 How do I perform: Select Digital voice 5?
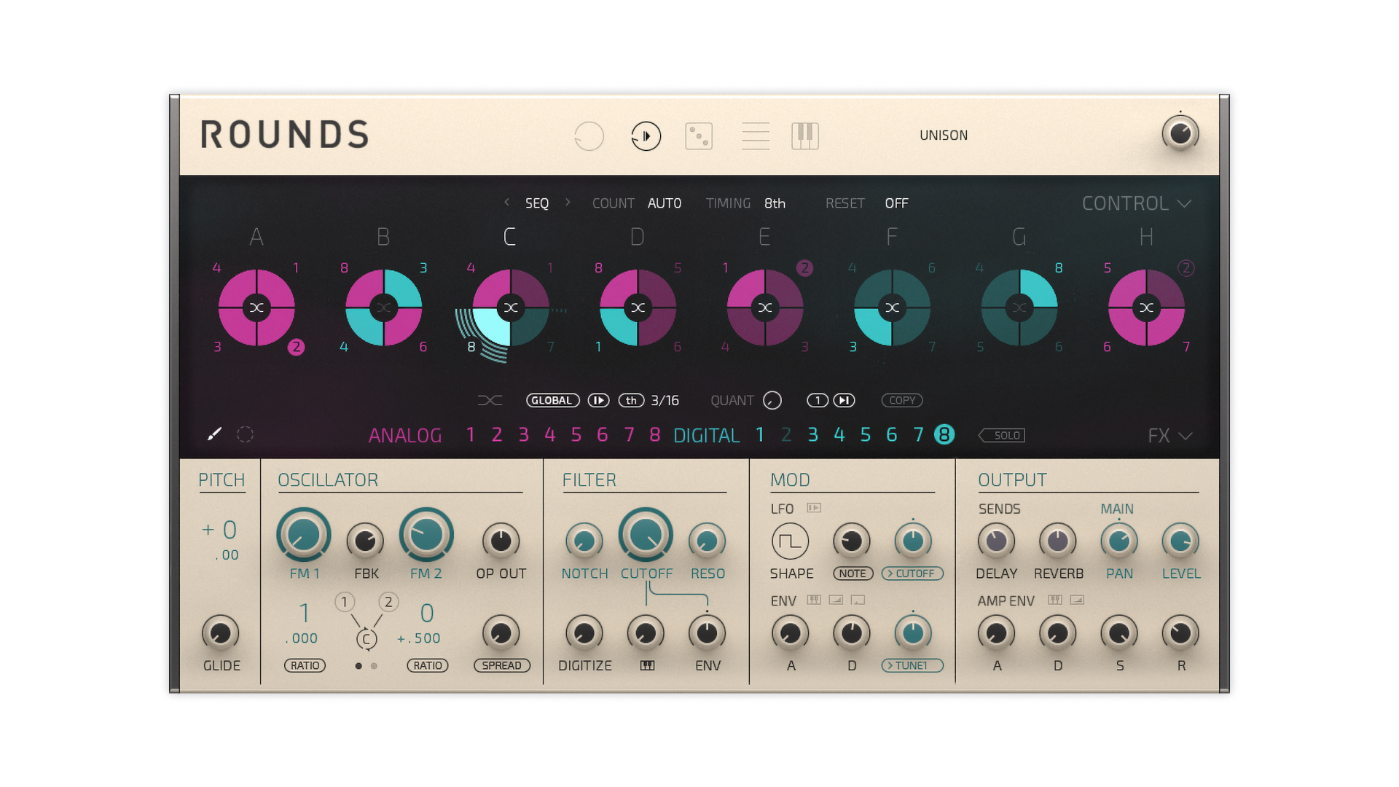[865, 435]
